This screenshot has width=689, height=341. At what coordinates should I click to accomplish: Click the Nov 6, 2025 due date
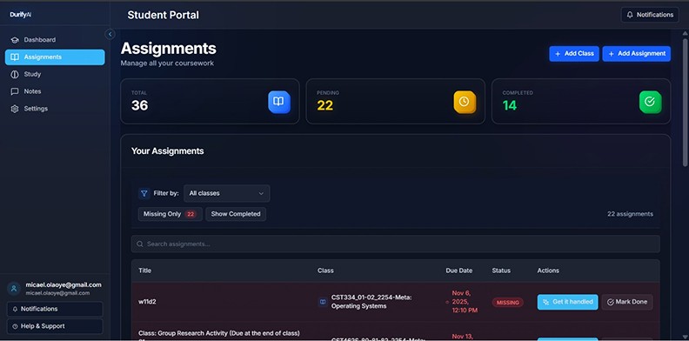tap(465, 302)
